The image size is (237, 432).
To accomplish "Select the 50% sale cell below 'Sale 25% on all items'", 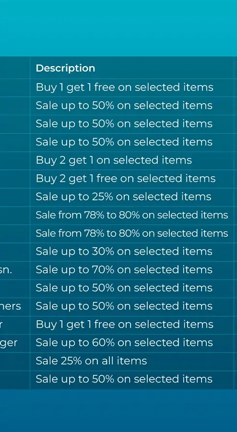I will [132, 379].
